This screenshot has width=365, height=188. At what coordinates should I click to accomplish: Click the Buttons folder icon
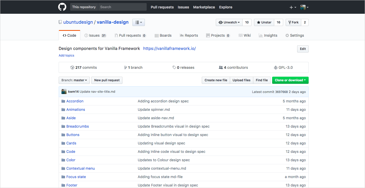click(63, 135)
